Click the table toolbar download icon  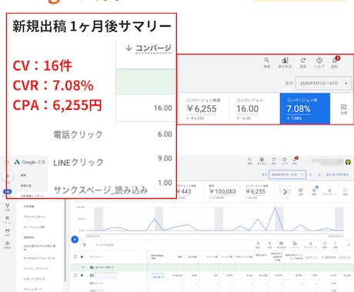(310, 244)
